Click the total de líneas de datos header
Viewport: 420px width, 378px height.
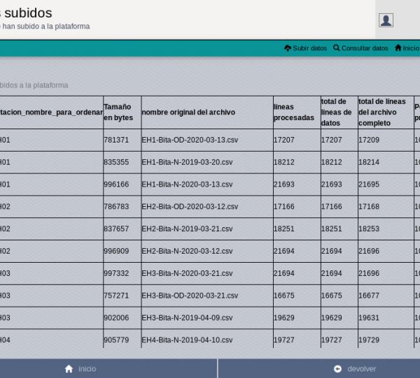[x=337, y=112]
